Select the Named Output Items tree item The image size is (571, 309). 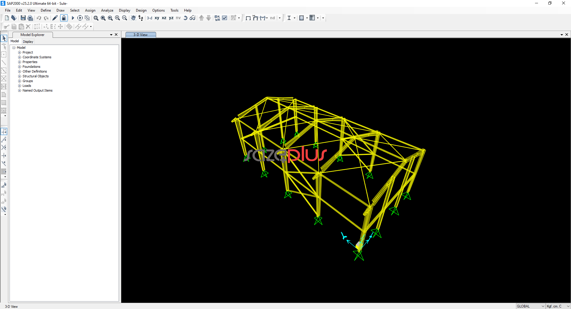tap(37, 90)
